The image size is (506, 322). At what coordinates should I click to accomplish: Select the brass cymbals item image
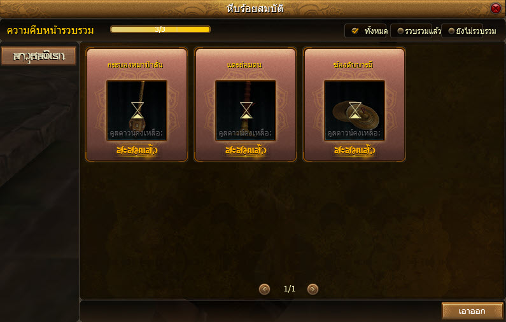tap(355, 111)
